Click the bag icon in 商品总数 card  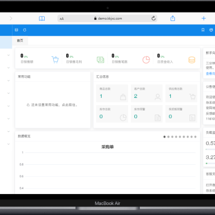coord(123,97)
